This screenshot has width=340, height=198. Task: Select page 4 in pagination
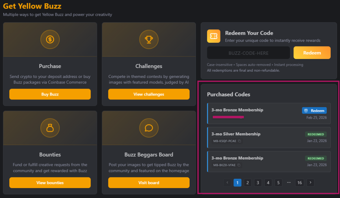[268, 182]
